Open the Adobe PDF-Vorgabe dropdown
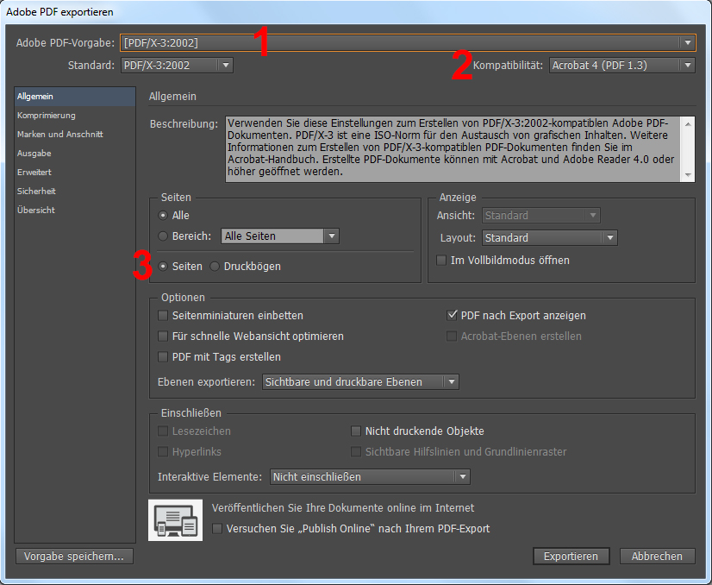Viewport: 712px width, 585px height. coord(409,42)
